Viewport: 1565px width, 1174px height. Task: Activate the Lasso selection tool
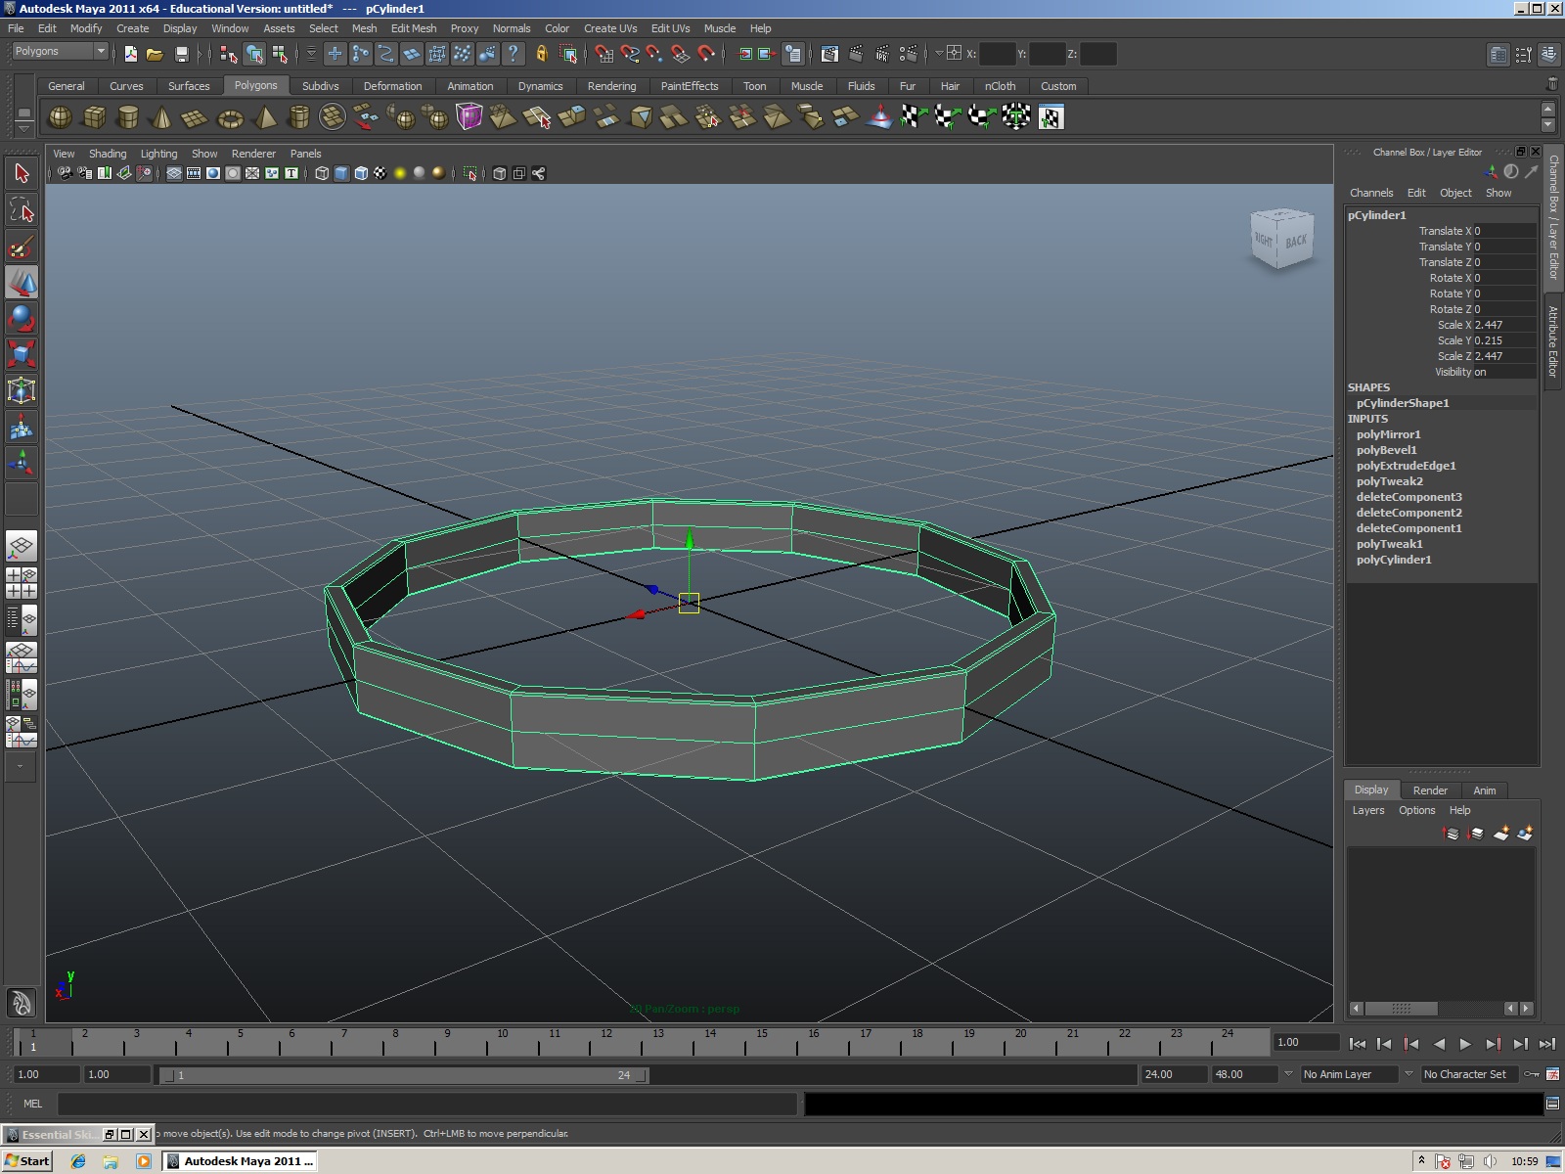tap(22, 208)
